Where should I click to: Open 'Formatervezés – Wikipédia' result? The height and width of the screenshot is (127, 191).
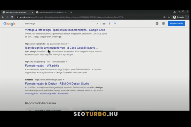(x=42, y=66)
